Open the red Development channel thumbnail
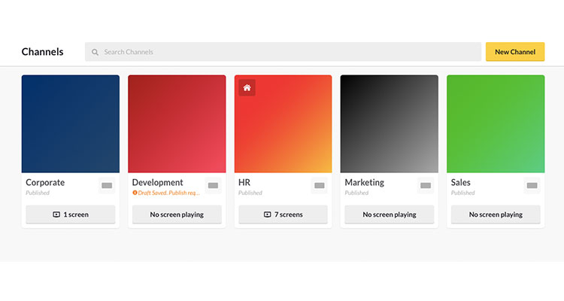The width and height of the screenshot is (564, 301). pos(177,124)
